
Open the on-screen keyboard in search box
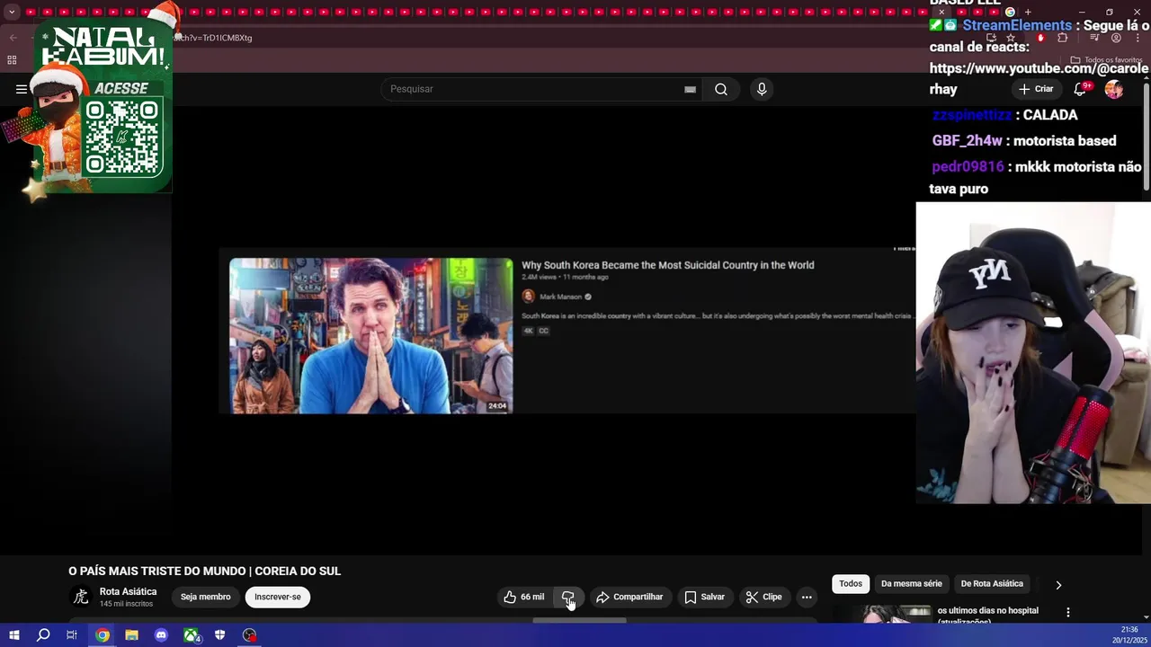tap(690, 89)
